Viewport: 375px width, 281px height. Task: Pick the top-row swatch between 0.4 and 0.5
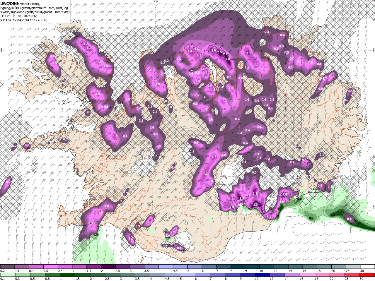36,267
